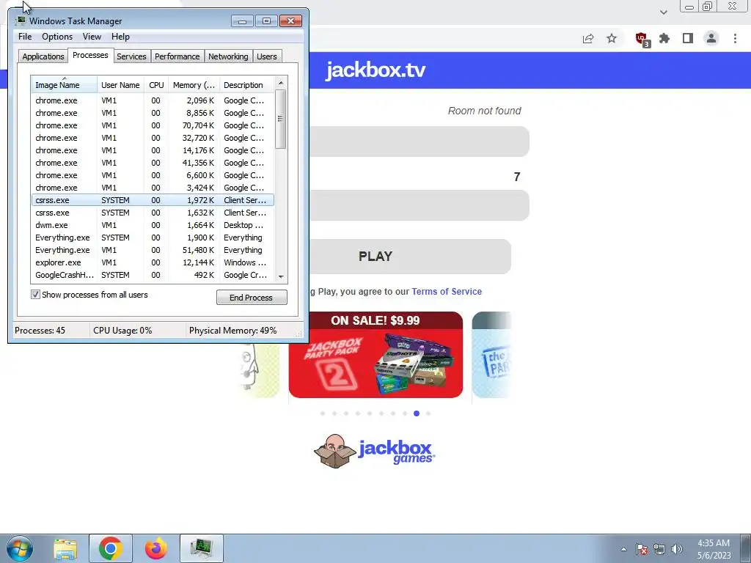Select csrss.exe row using 1,632 K
The image size is (751, 563).
tap(153, 213)
